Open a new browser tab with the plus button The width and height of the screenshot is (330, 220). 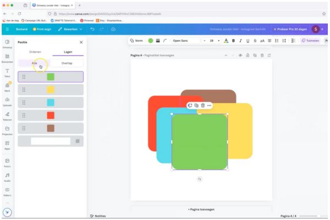pos(79,5)
